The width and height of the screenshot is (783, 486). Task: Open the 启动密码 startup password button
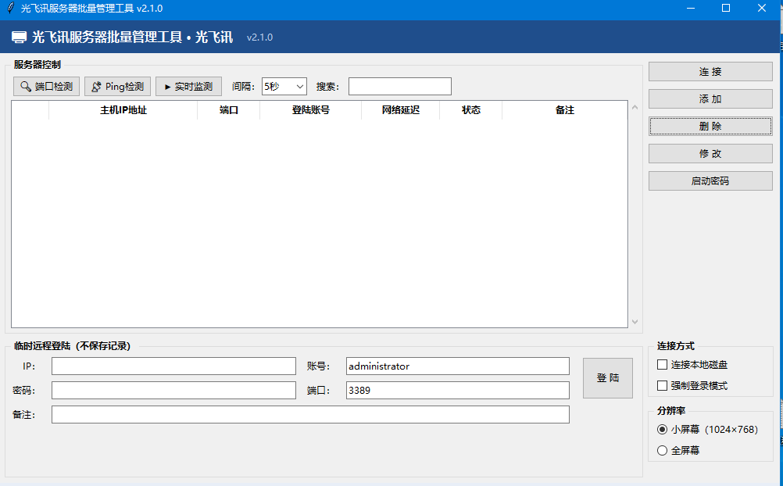[x=710, y=180]
